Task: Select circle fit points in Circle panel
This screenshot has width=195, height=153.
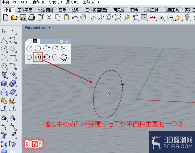Action: [64, 57]
